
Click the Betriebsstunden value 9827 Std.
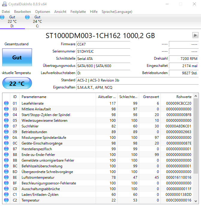pos(184,73)
